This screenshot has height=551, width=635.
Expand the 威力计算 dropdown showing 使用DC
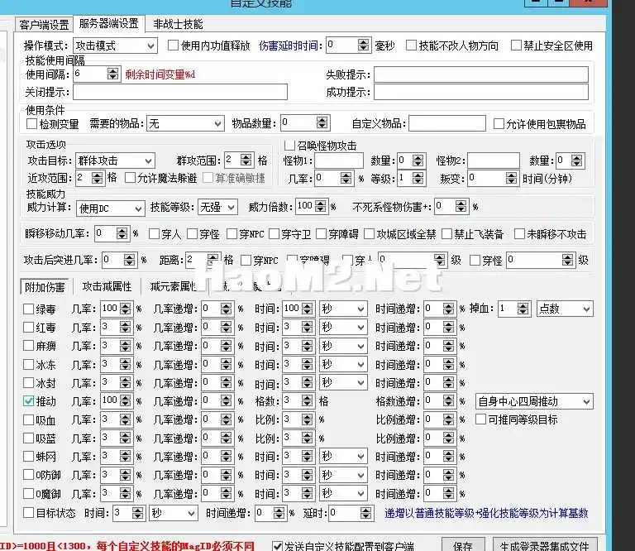click(x=110, y=208)
